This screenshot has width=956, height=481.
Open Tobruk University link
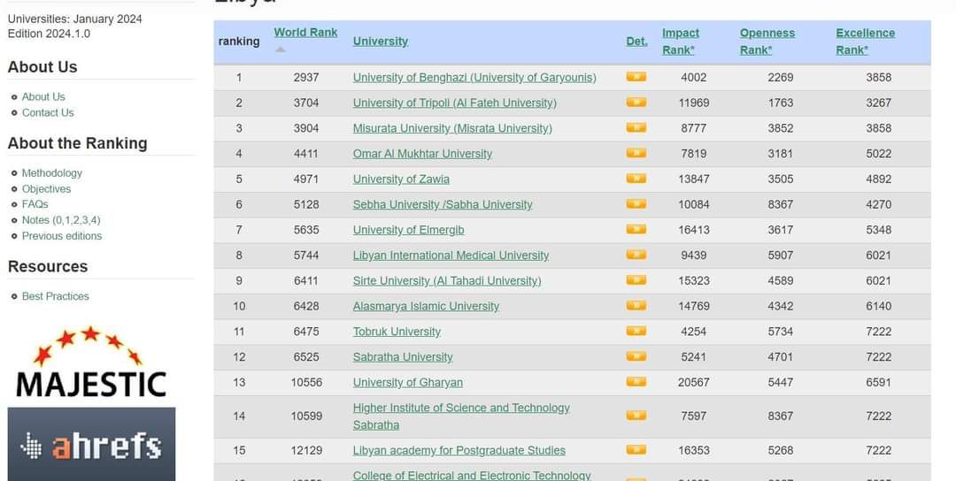[x=397, y=332]
